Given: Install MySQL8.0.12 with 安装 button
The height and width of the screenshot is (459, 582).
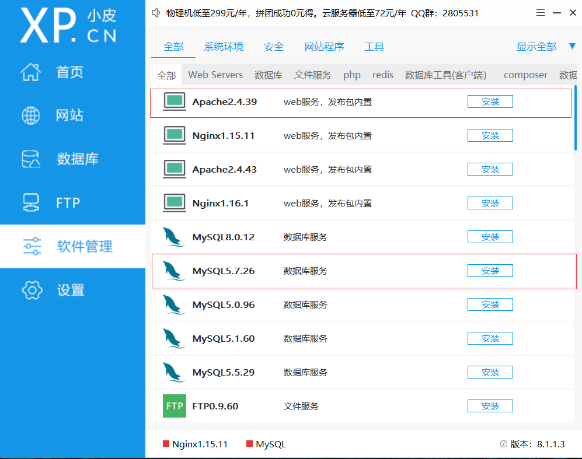Looking at the screenshot, I should click(490, 237).
